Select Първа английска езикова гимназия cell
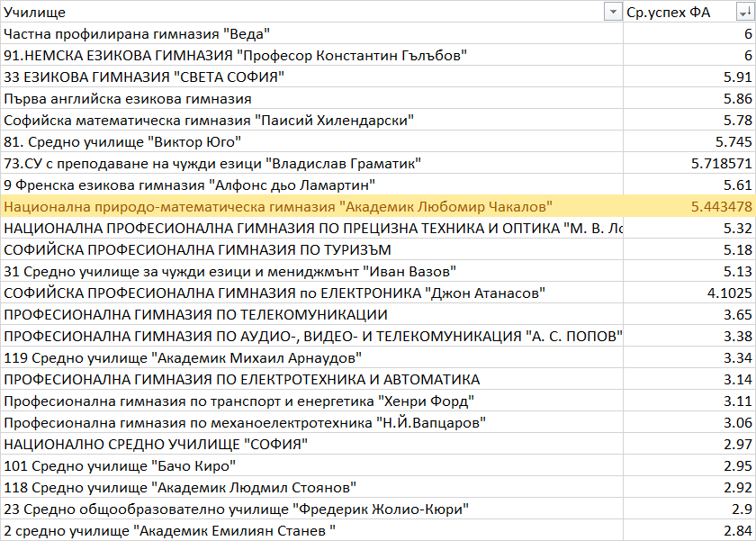Screen dimensions: 756x541 tap(128, 98)
